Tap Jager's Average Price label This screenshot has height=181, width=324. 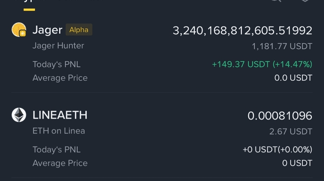point(60,78)
